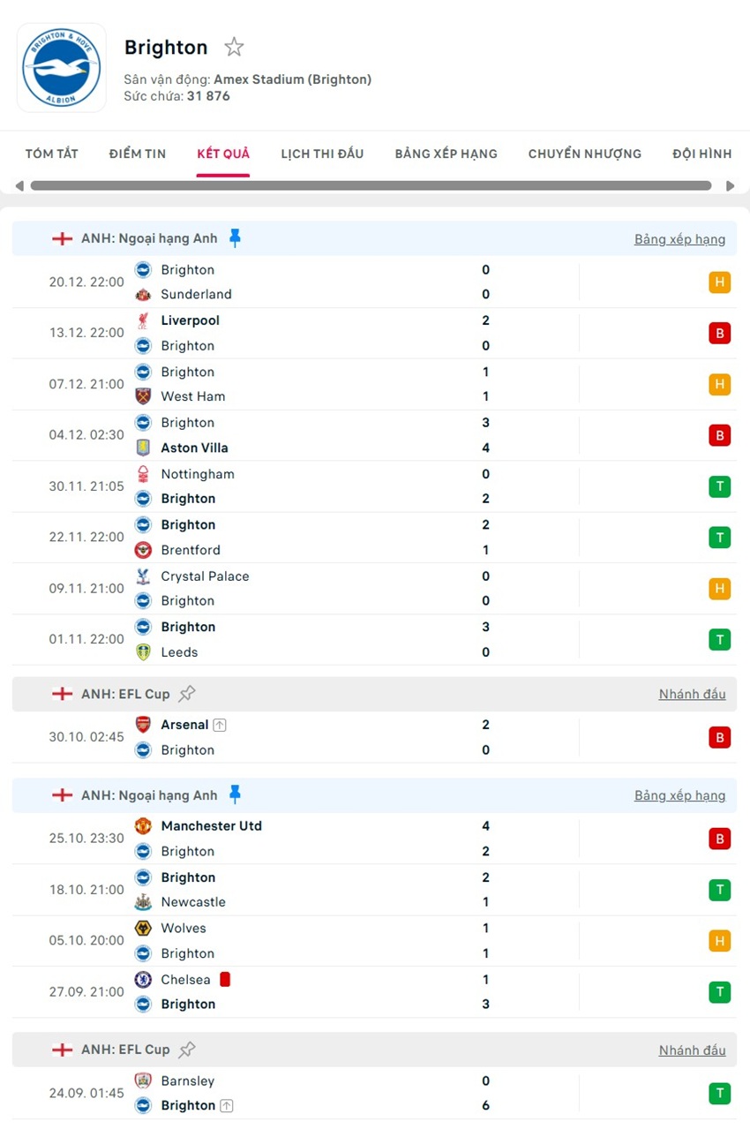Image resolution: width=750 pixels, height=1129 pixels.
Task: Click the green T badge for Brighton vs Leeds
Action: pos(721,639)
